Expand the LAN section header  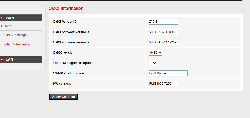point(21,59)
